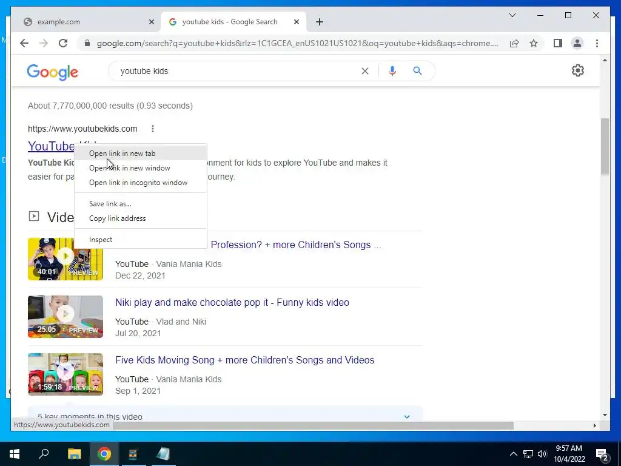621x466 pixels.
Task: Open the volume control in system tray
Action: point(542,454)
